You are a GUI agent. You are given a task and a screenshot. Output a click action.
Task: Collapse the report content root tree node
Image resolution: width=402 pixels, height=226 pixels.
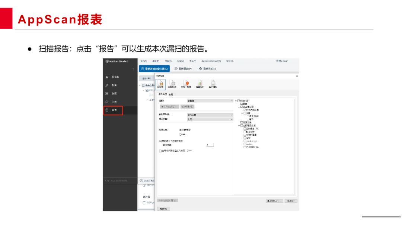coord(236,101)
